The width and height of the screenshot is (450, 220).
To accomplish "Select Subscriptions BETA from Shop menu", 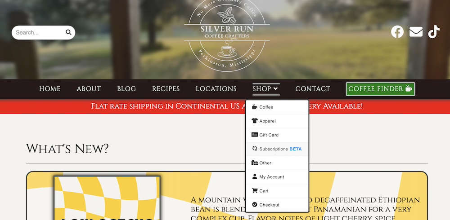I will (x=277, y=149).
